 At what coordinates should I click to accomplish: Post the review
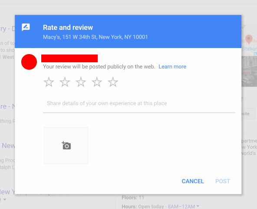(x=223, y=181)
